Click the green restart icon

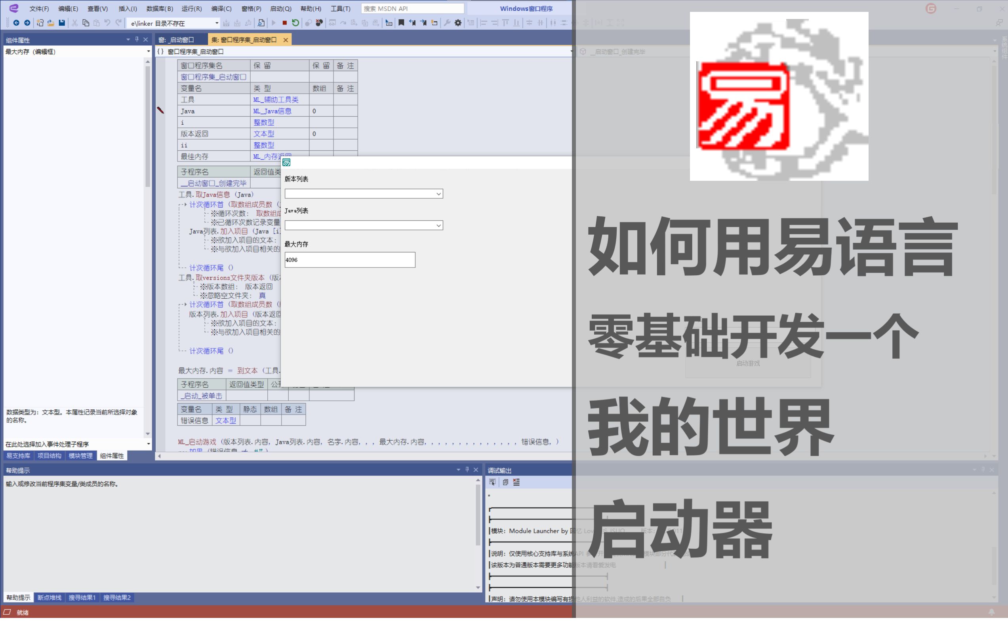click(295, 23)
